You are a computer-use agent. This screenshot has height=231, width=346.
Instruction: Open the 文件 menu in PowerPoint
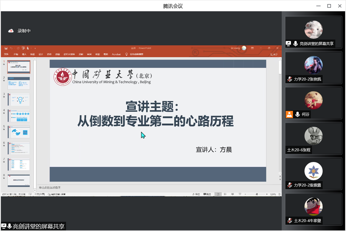(6, 54)
